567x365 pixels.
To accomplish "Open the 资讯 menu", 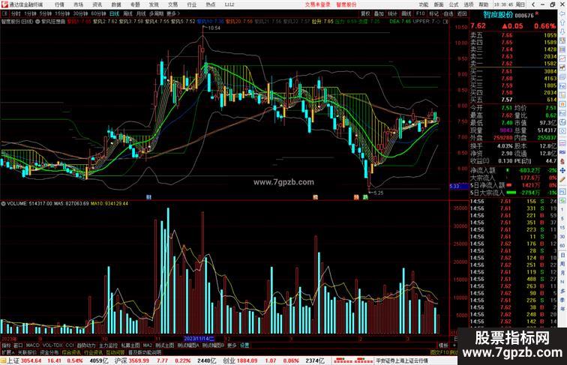I will [97, 4].
